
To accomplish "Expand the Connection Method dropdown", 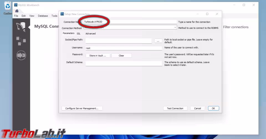I will (x=175, y=27).
